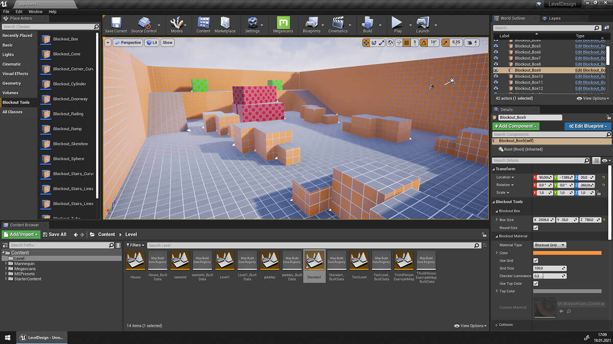Screen dimensions: 613x344
Task: Click the Edit Blueprint button
Action: tap(587, 126)
